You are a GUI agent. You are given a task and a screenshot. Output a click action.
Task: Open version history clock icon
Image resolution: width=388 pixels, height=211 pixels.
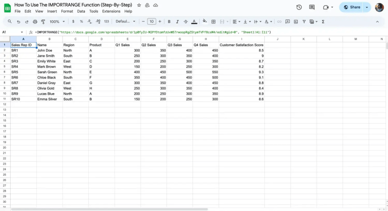[299, 7]
